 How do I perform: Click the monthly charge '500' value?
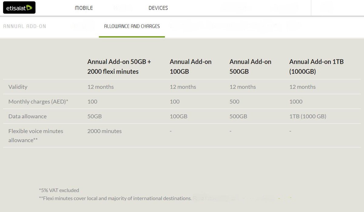(x=234, y=102)
